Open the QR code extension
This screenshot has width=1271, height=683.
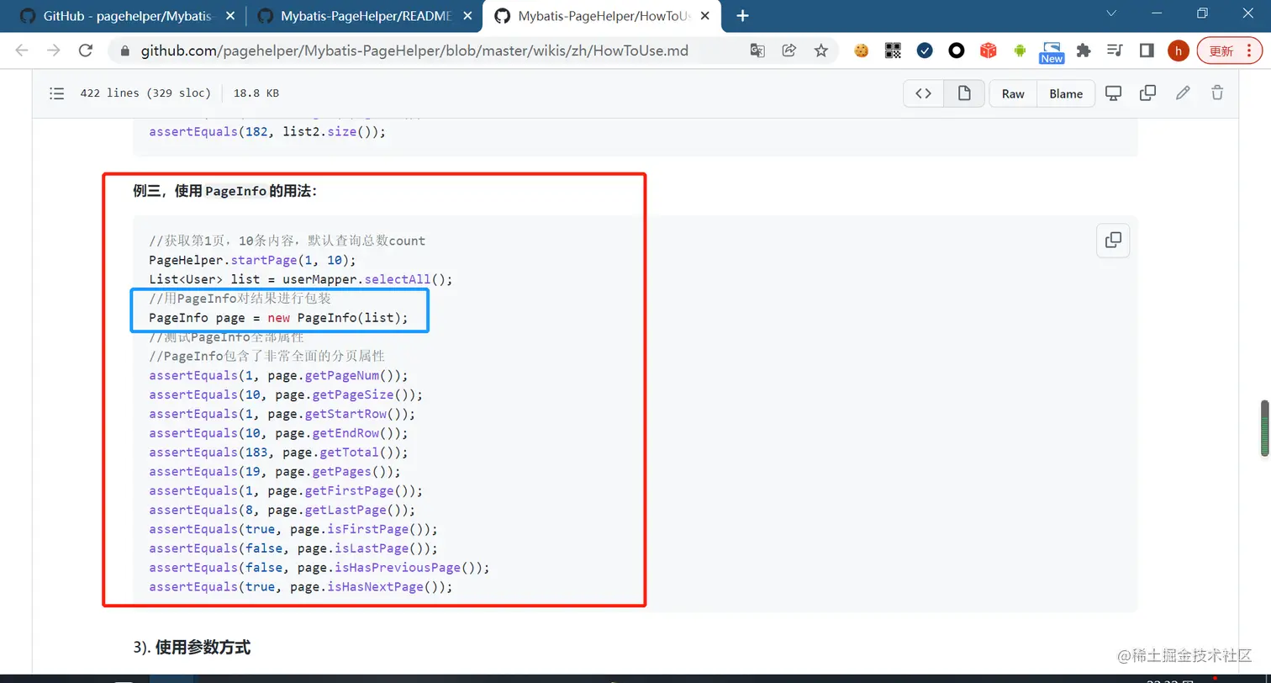coord(894,50)
